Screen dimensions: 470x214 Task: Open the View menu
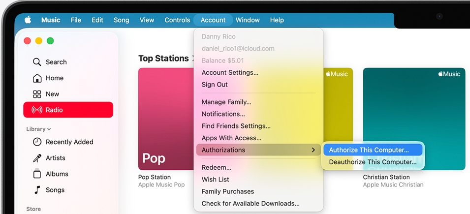click(147, 20)
